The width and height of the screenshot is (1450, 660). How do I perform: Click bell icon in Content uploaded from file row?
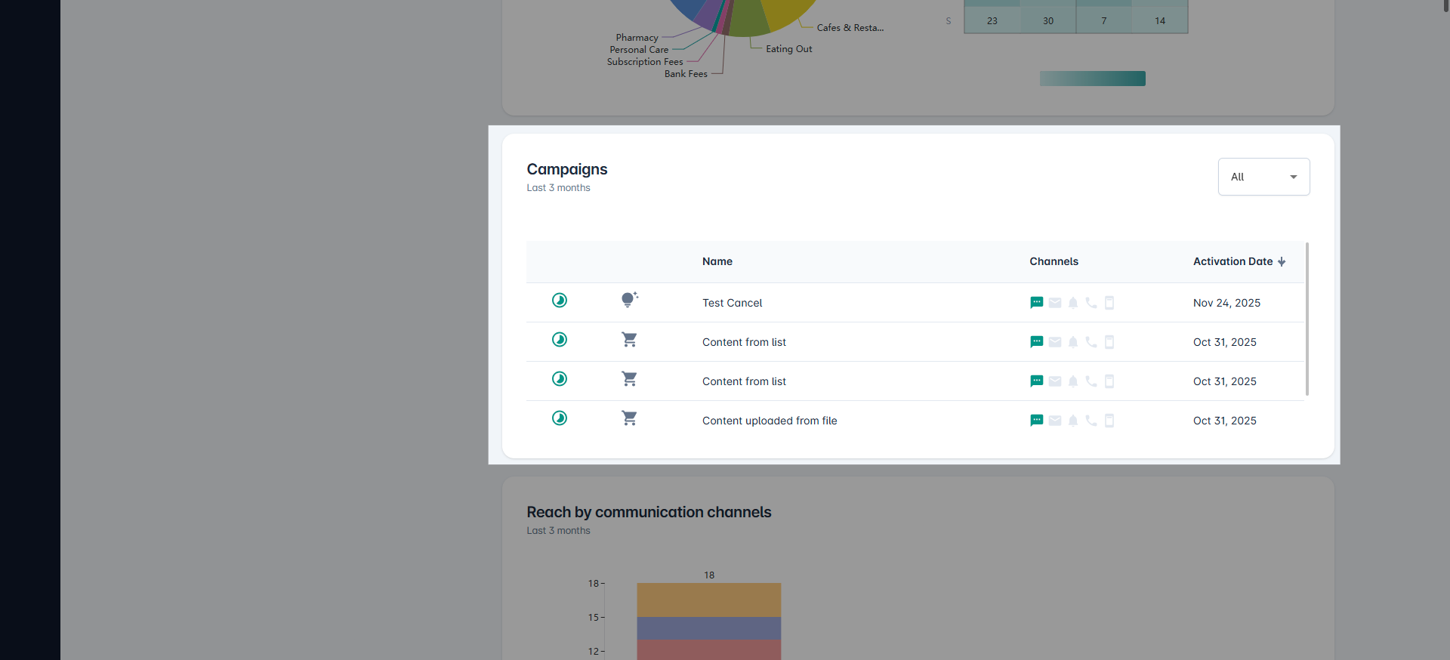[x=1073, y=421]
